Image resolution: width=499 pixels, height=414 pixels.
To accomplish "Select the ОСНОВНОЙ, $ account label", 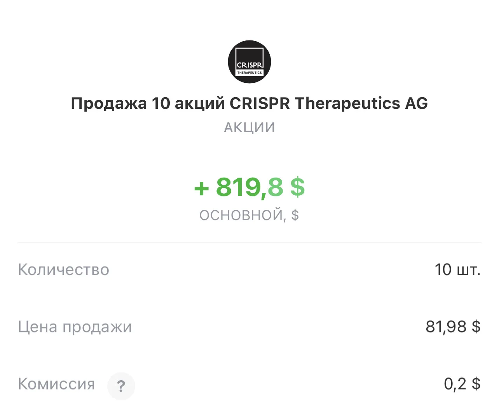I will [x=249, y=215].
